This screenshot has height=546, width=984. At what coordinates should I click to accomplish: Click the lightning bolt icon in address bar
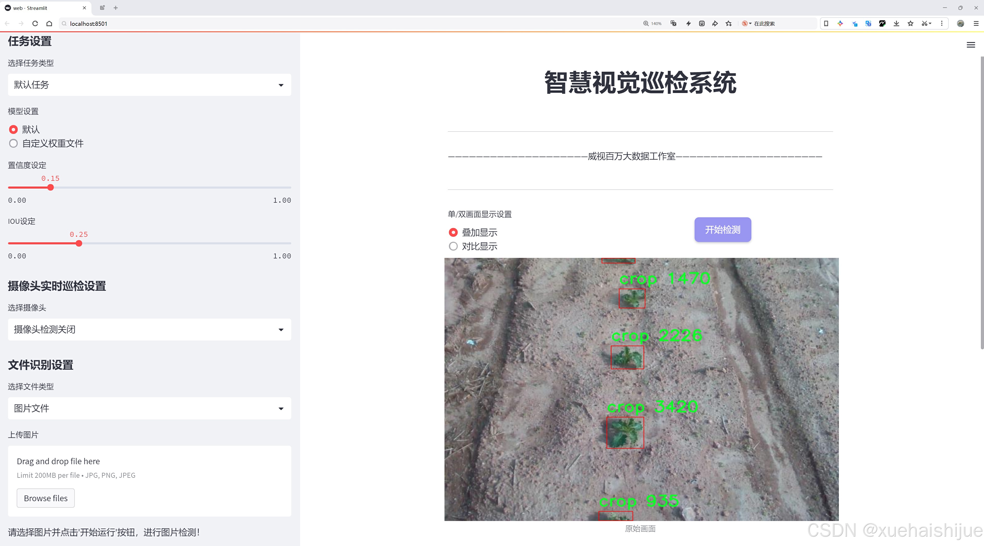coord(688,24)
